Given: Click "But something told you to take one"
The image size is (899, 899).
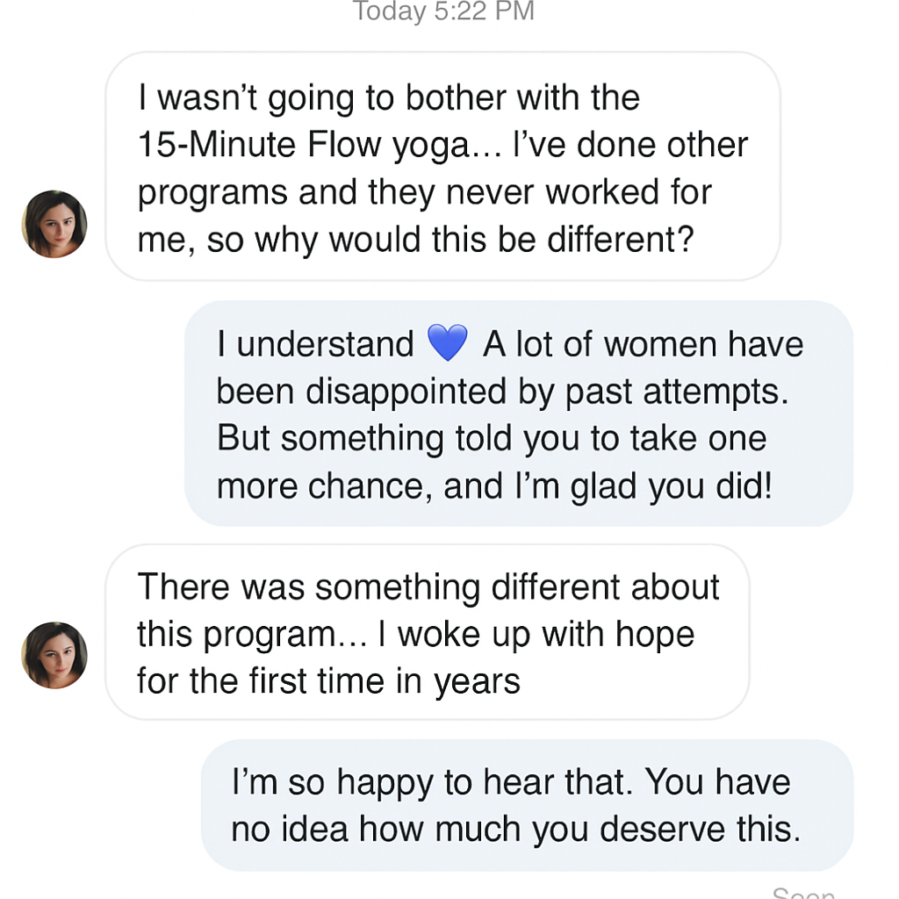Looking at the screenshot, I should [x=492, y=438].
